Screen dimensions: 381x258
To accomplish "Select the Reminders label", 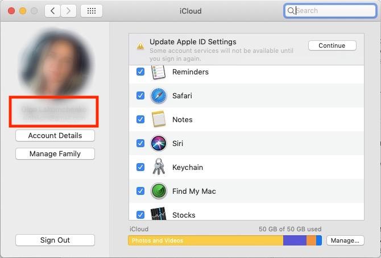I will click(191, 72).
